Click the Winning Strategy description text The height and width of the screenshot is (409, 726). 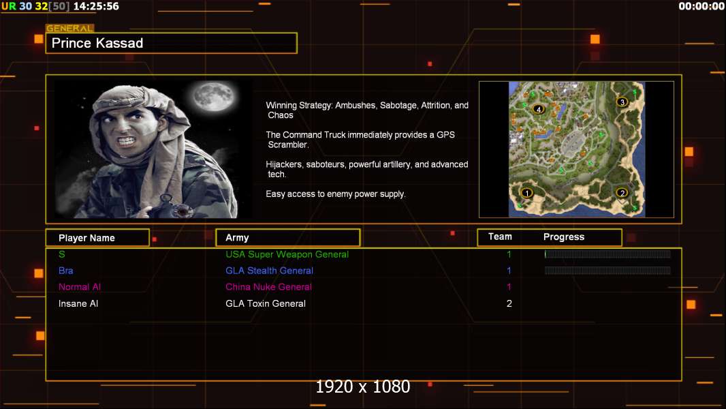[367, 110]
